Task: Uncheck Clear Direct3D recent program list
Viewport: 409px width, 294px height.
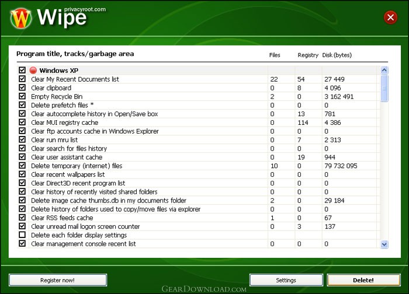Action: tap(22, 183)
